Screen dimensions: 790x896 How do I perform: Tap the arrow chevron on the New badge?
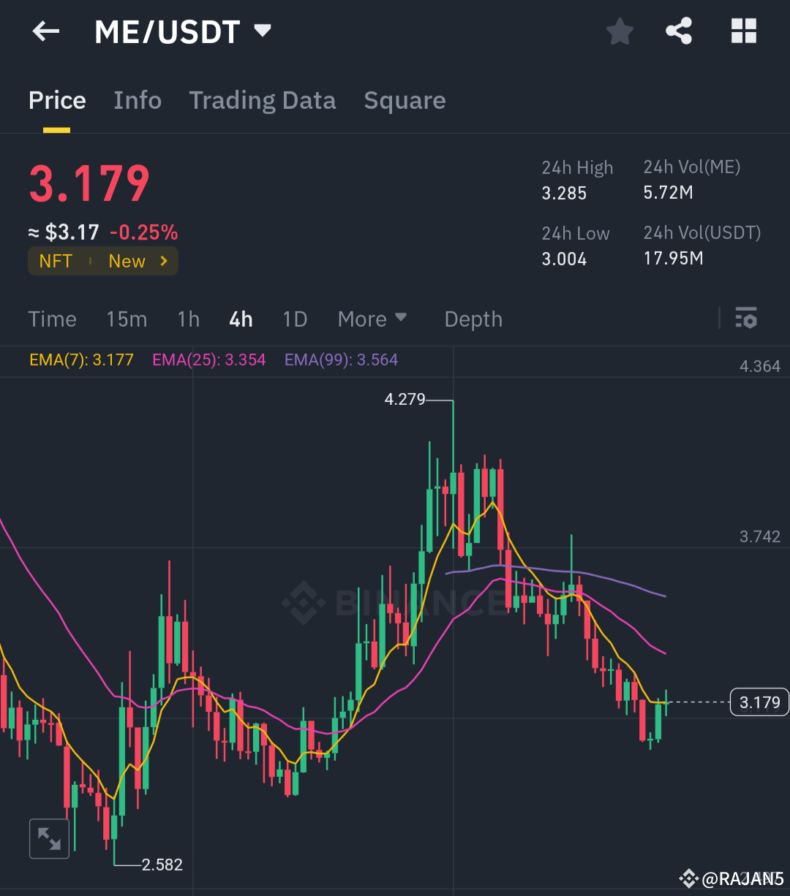(164, 261)
